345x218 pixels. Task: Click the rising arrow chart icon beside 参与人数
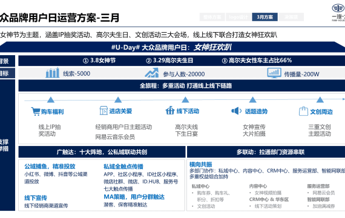(x=152, y=73)
